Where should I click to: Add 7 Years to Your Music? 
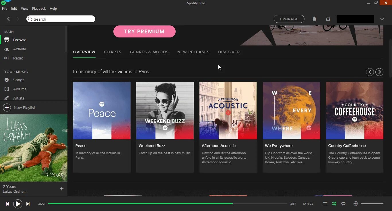(61, 189)
